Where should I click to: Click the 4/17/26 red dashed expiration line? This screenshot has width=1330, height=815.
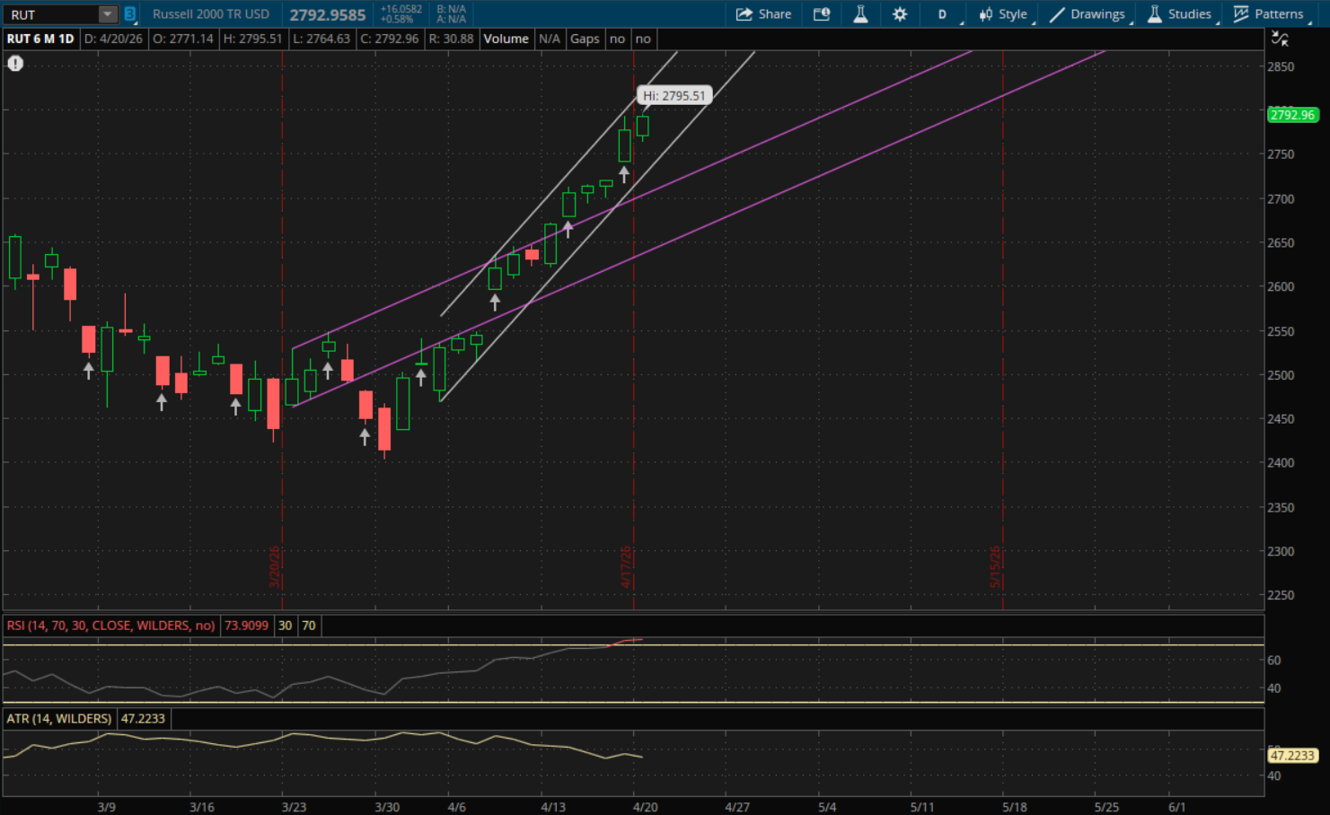(x=634, y=359)
